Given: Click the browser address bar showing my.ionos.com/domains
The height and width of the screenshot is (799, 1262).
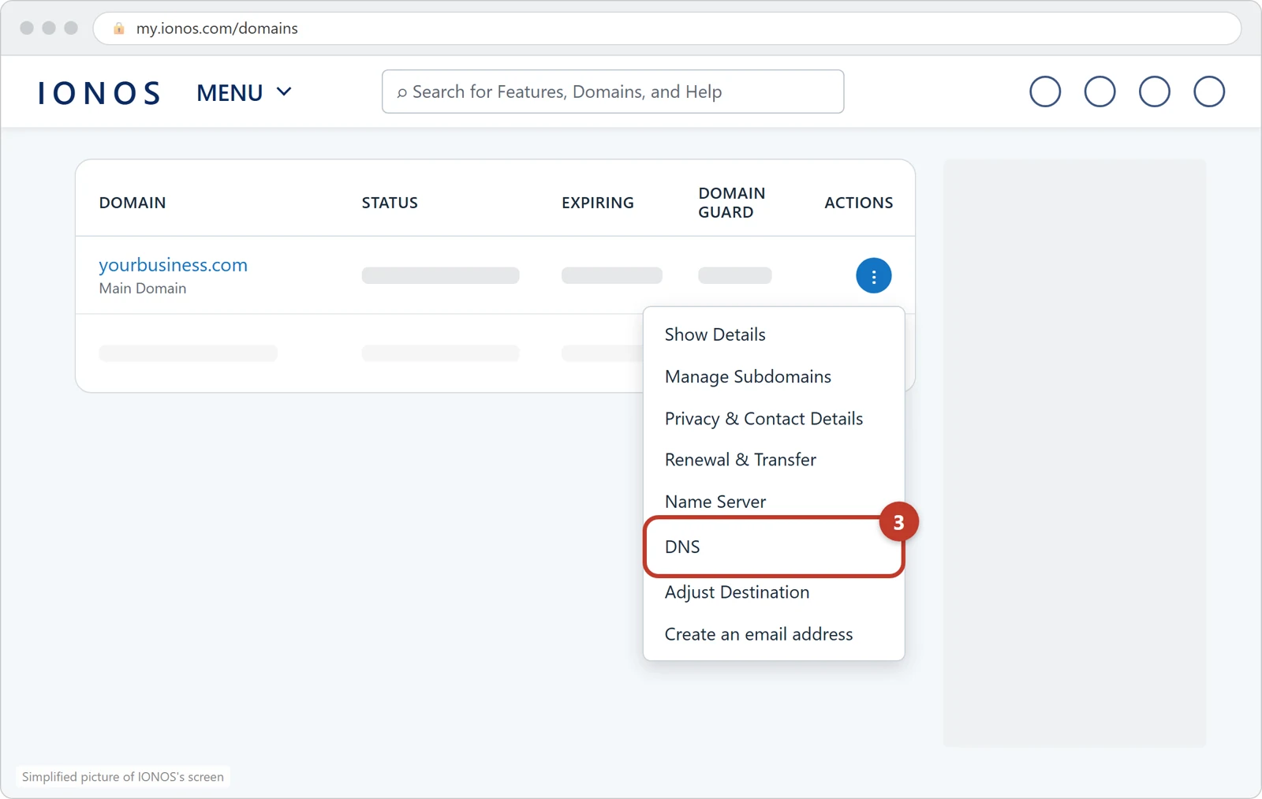Looking at the screenshot, I should tap(666, 28).
